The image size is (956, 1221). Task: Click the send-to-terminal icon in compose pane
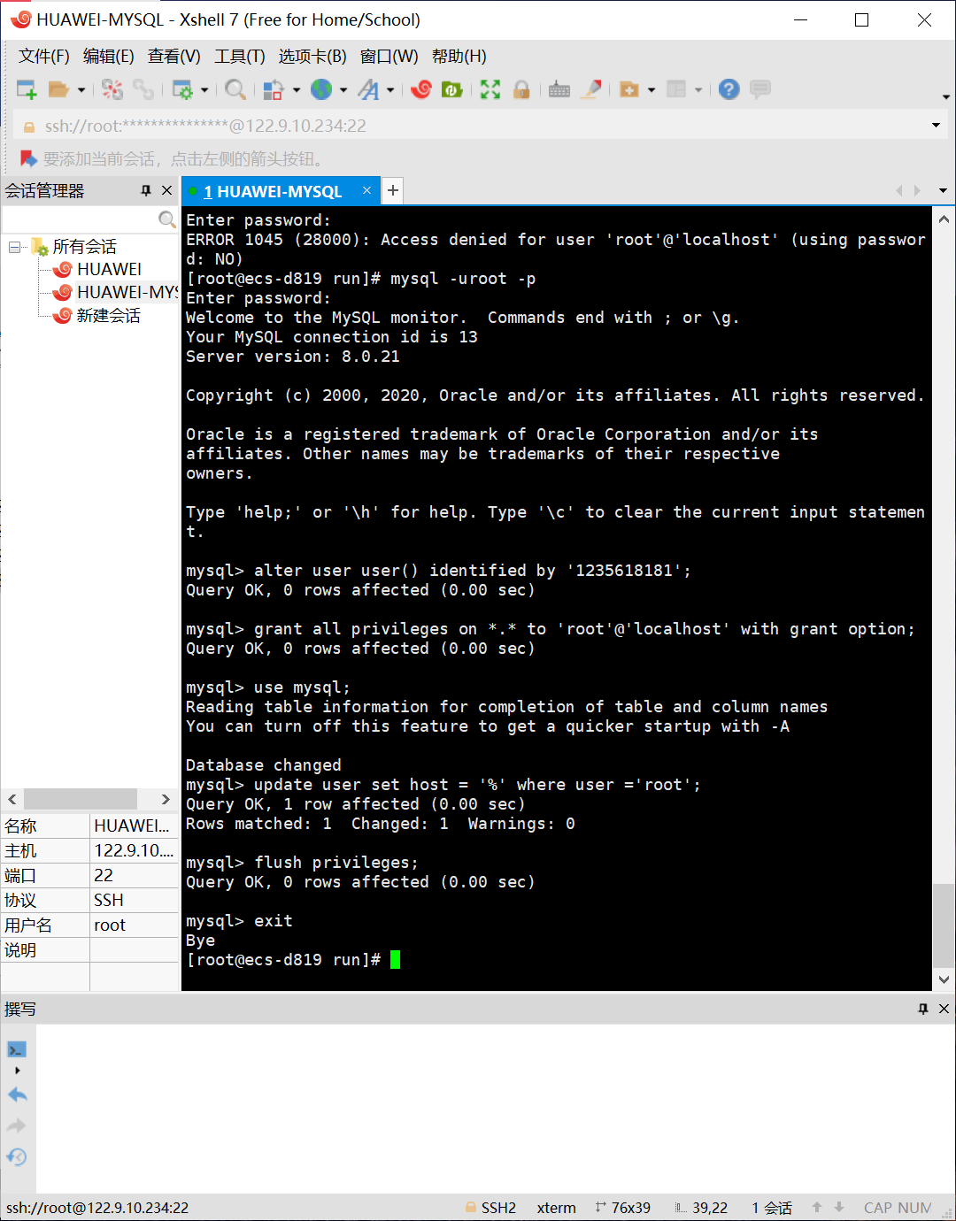(x=17, y=1050)
